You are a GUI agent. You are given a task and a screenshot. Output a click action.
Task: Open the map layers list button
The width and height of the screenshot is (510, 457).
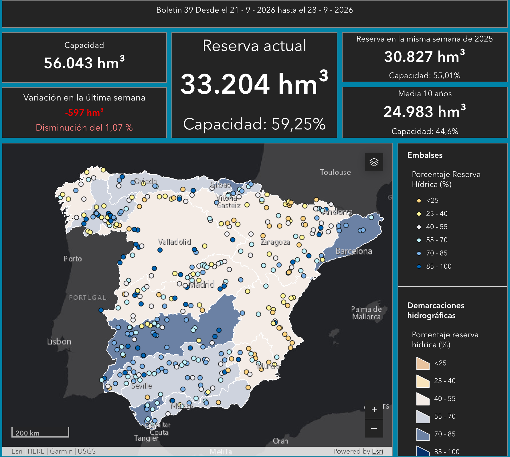click(x=374, y=162)
